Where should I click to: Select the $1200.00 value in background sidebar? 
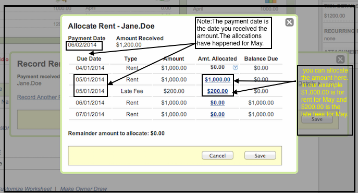click(335, 16)
